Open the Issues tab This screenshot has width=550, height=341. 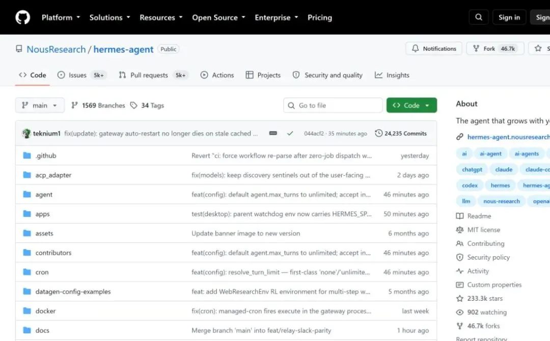(82, 75)
